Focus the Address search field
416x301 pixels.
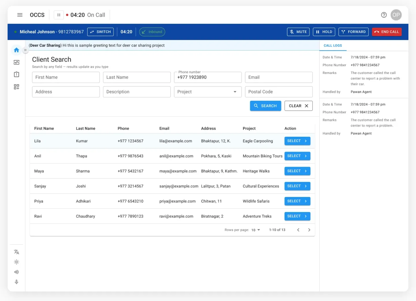[x=66, y=92]
